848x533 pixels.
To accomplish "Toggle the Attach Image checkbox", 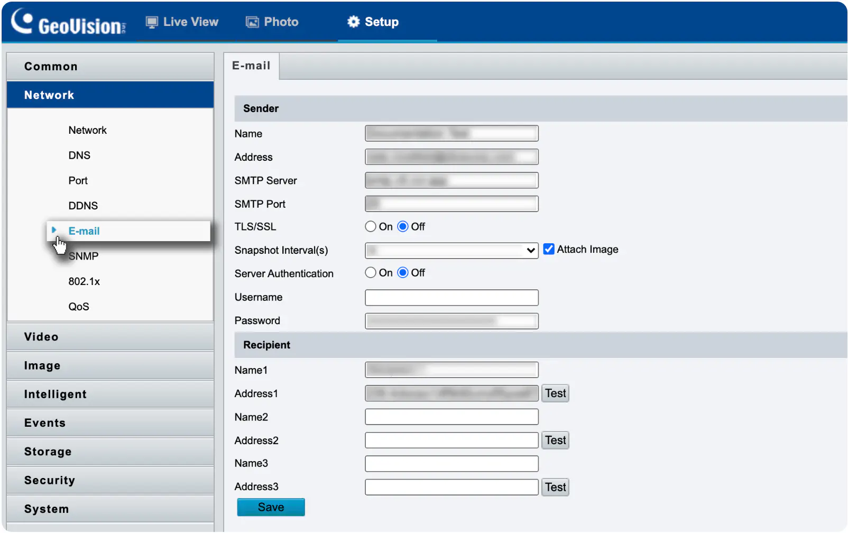I will [x=549, y=249].
